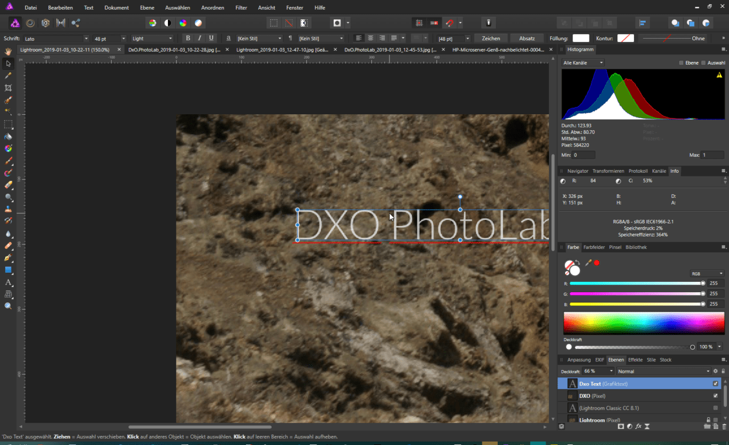
Task: Pick the Zoom tool in left toolbar
Action: coord(8,306)
